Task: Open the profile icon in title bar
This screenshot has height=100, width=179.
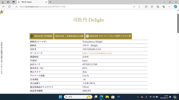Action: (3, 2)
